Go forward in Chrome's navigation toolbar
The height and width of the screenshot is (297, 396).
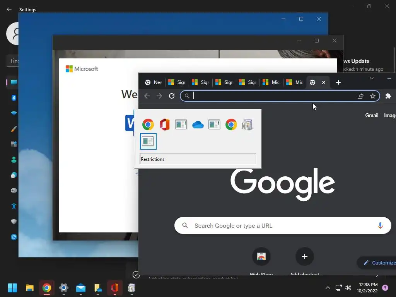[159, 96]
